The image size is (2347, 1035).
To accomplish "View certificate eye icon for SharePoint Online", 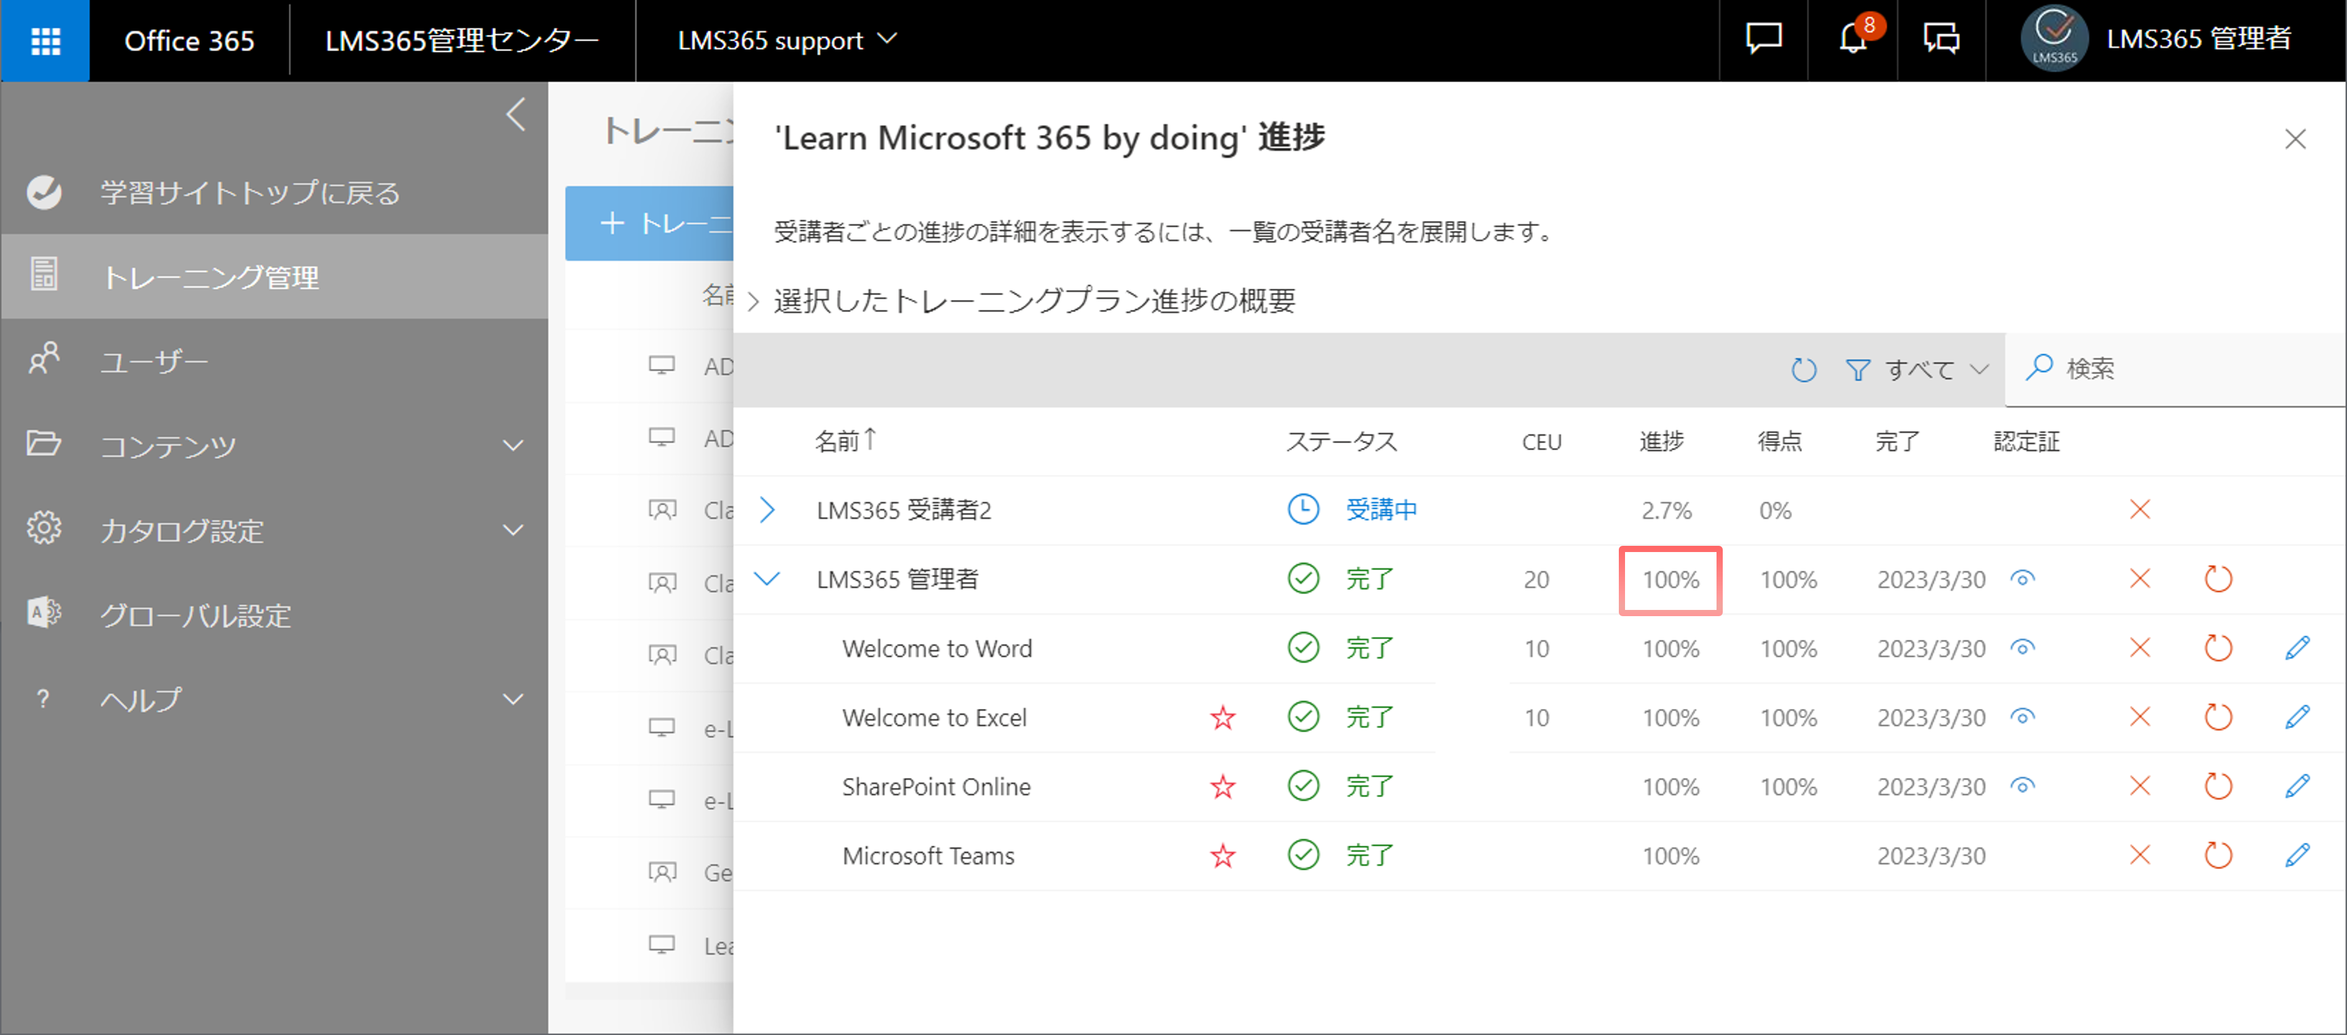I will [x=2021, y=786].
